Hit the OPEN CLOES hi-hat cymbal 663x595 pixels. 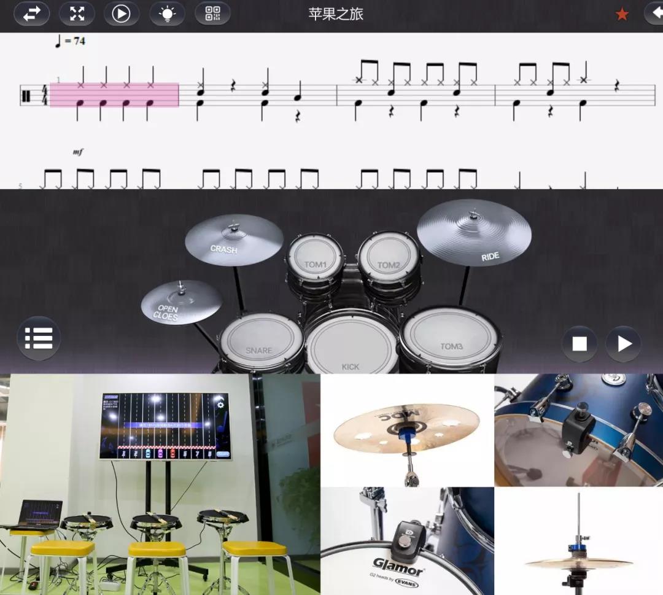pos(181,301)
